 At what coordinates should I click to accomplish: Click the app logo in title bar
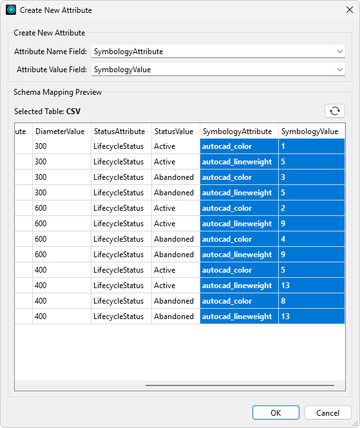coord(11,10)
